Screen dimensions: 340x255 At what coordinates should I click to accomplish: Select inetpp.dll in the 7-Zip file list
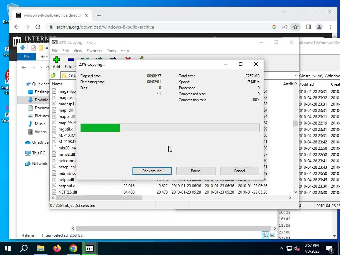pos(65,180)
